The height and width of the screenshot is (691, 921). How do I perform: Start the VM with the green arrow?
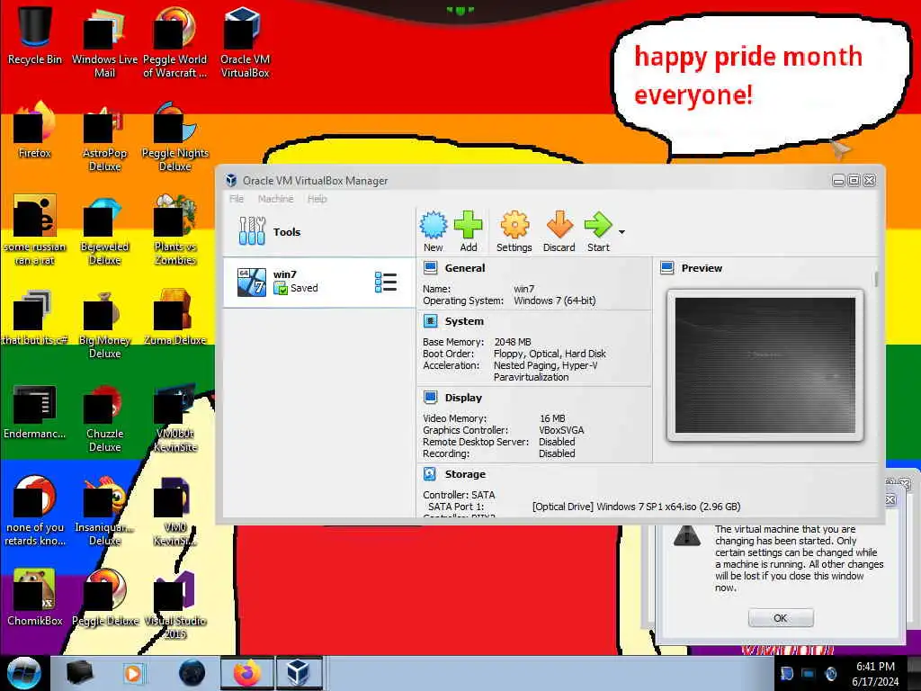tap(598, 231)
